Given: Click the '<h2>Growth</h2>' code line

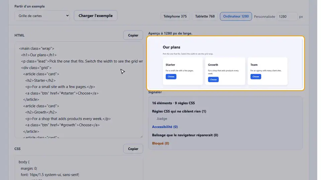Looking at the screenshot, I should click(x=41, y=112).
